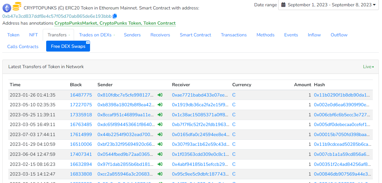Open sender address 0x810fdbc7e5cfe998127…
This screenshot has height=183, width=382.
point(126,95)
